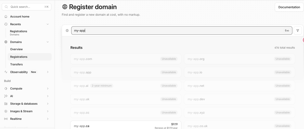The height and width of the screenshot is (129, 304).
Task: Click the Images & Stream play icon
Action: 6,111
